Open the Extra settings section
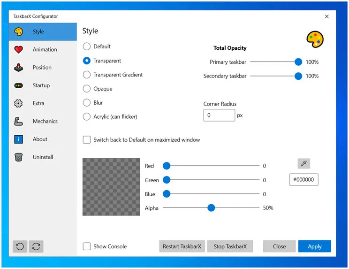Screen dimensions: 349x269 [x=43, y=103]
